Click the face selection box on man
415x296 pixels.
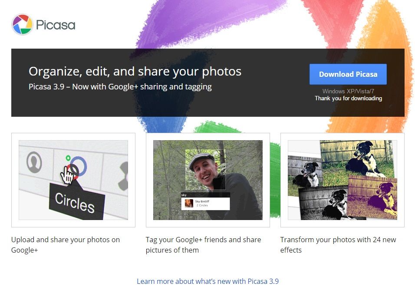(x=205, y=170)
